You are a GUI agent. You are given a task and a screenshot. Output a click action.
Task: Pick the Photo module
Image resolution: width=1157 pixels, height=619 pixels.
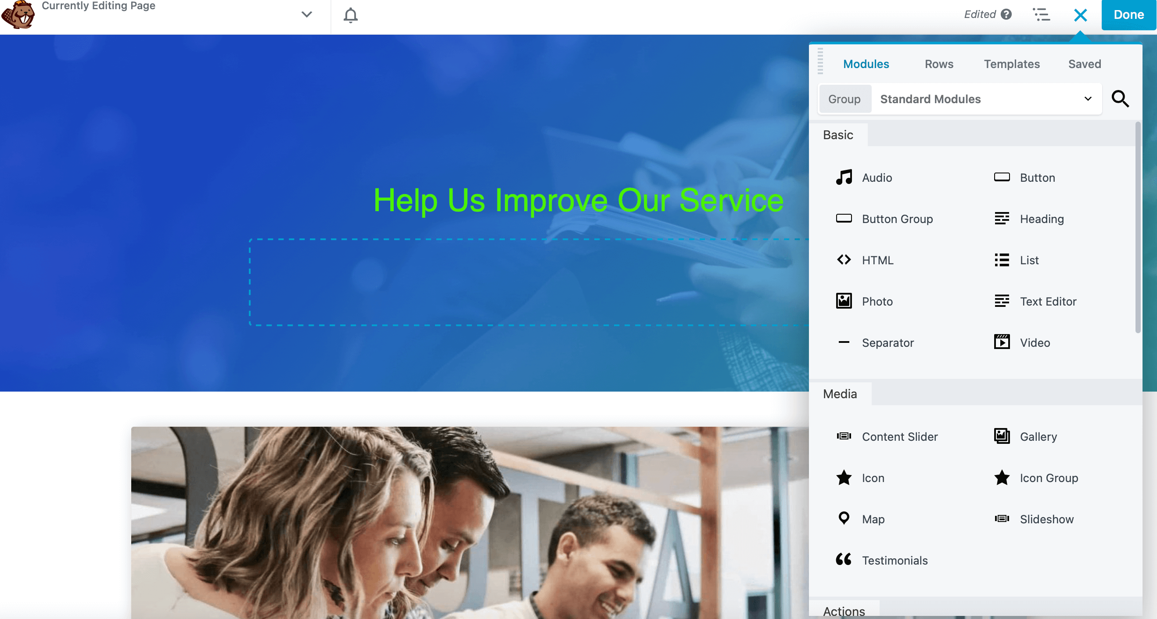877,302
